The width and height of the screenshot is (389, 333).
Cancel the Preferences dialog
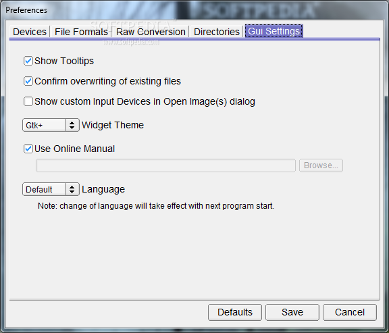click(x=350, y=313)
